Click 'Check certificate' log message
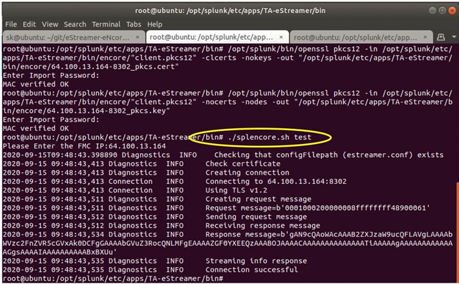This screenshot has width=459, height=284. 243,164
